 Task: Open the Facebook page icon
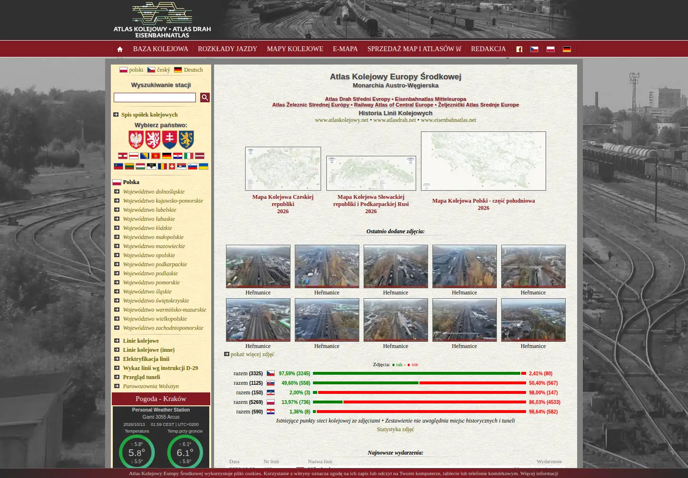[x=519, y=49]
